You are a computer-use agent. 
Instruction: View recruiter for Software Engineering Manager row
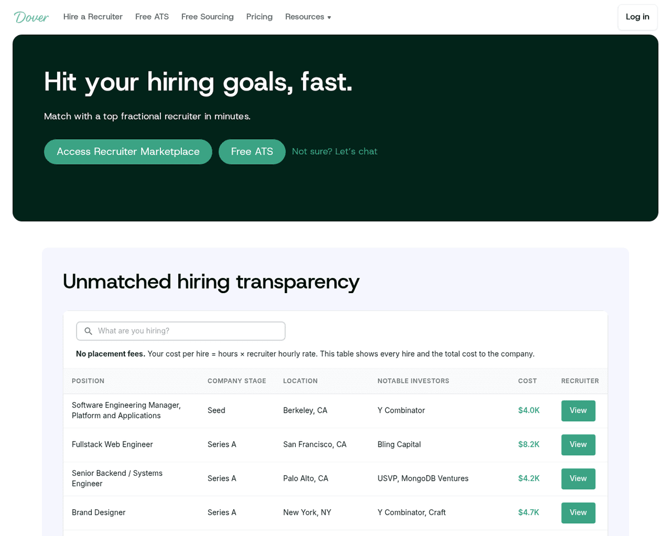click(578, 411)
